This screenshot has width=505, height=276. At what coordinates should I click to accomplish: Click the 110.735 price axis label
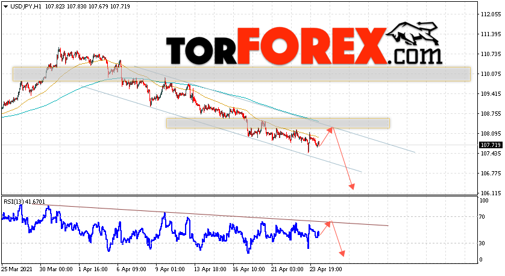pos(491,54)
